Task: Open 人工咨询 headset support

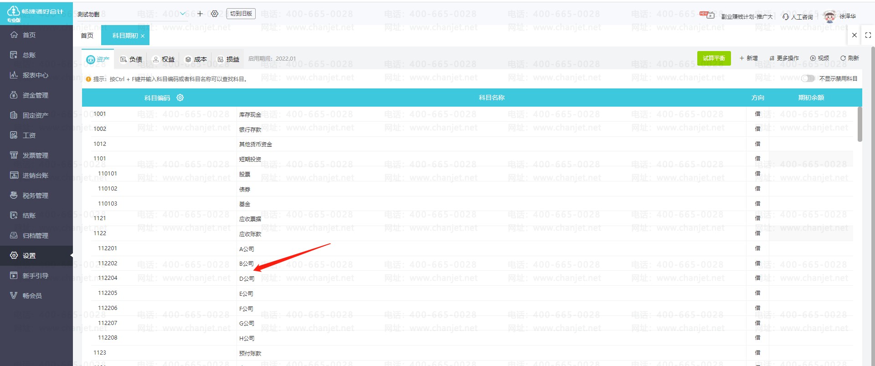Action: pyautogui.click(x=798, y=16)
